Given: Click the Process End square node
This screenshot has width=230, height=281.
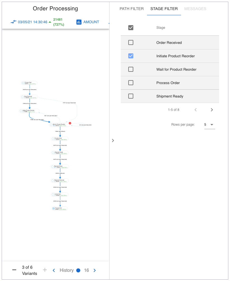Looking at the screenshot, I should 53,208.
